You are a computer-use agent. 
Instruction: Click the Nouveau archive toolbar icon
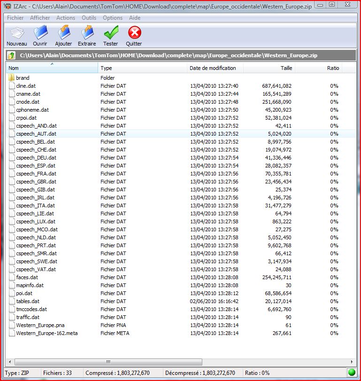(17, 33)
